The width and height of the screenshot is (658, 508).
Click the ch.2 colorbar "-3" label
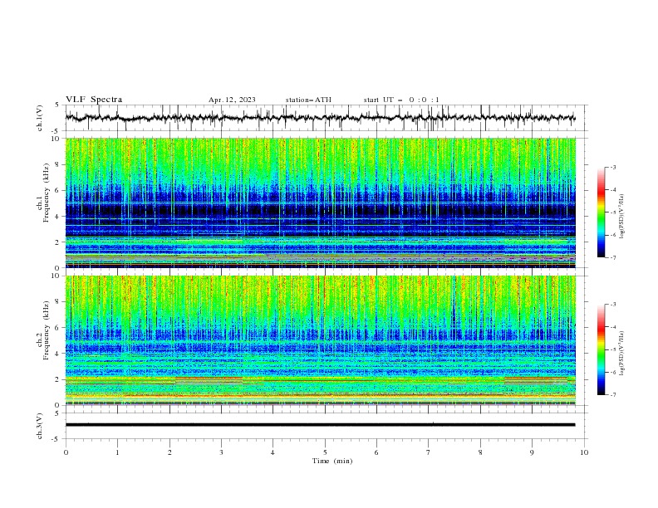pos(613,305)
